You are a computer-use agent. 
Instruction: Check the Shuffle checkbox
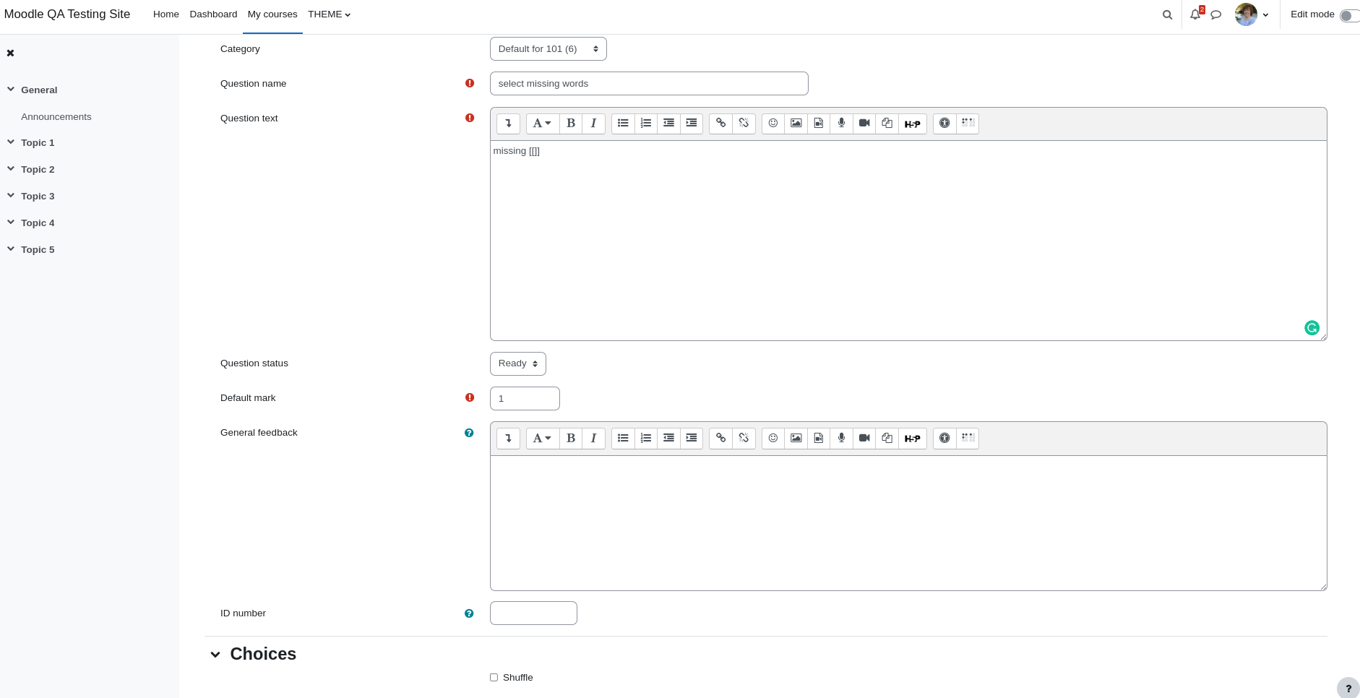tap(494, 678)
